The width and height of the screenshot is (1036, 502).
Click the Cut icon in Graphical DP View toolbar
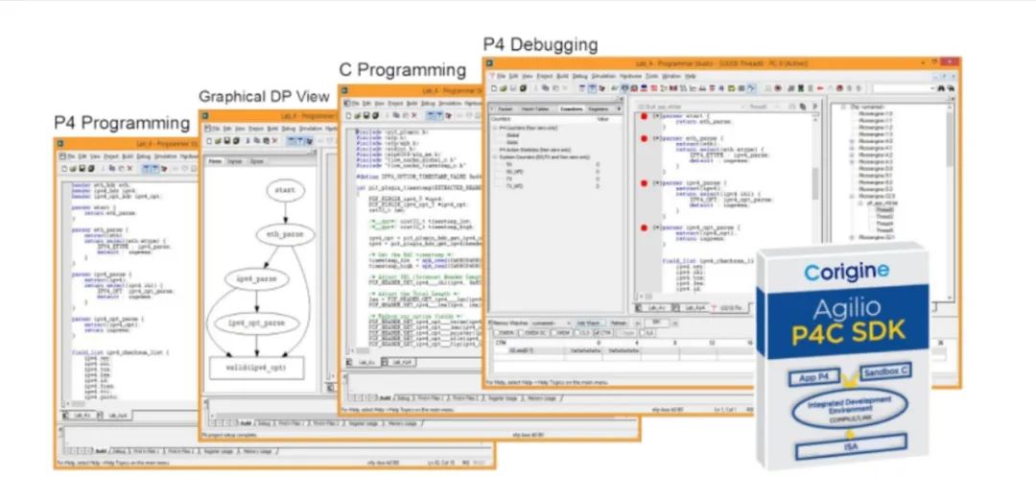[247, 141]
